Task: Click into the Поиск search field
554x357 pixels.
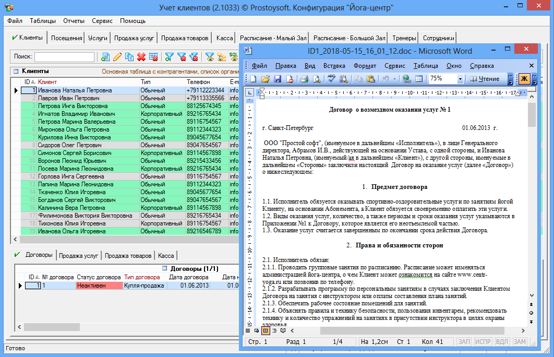Action: pos(65,56)
